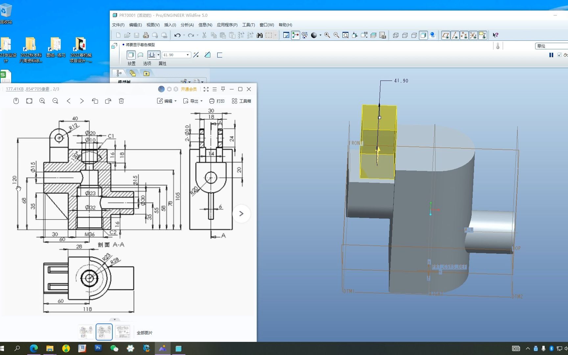Click the New file icon in Pro/ENGINEER toolbar
Viewport: 568px width, 355px height.
click(118, 35)
